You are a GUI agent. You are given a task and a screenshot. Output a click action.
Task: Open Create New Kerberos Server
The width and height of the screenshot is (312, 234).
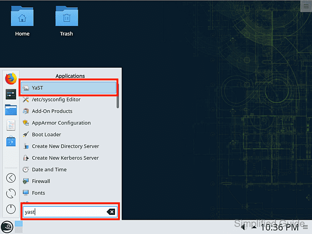tap(69, 158)
